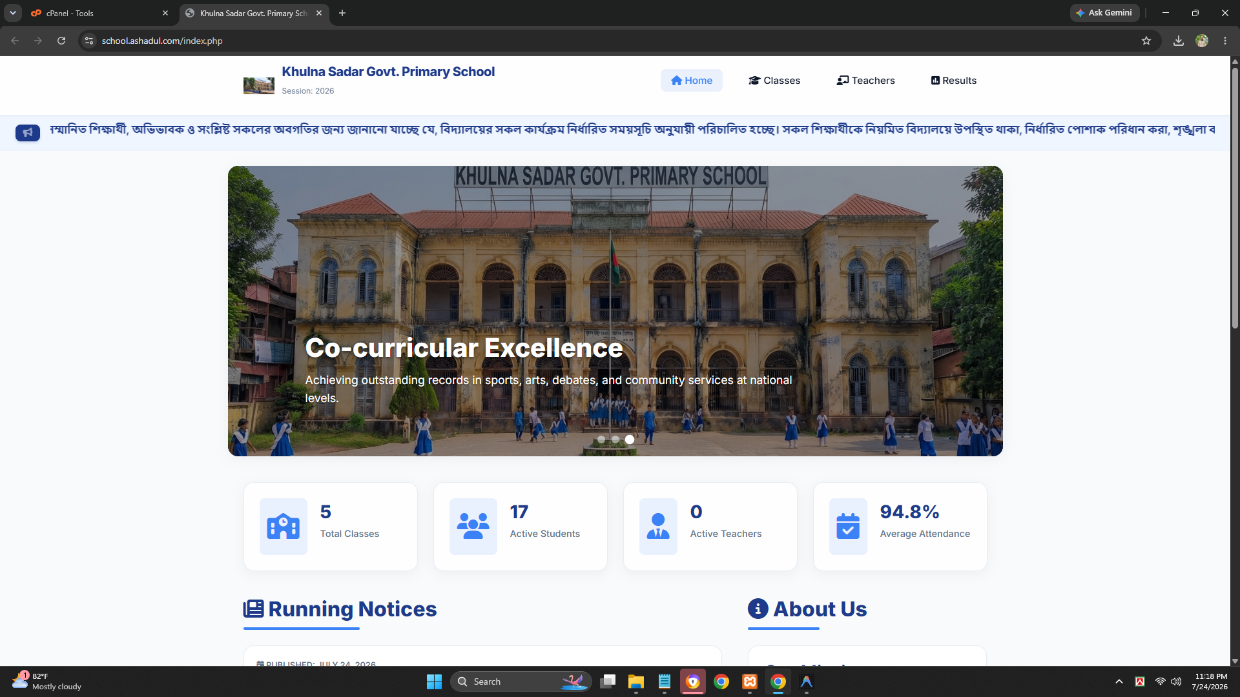This screenshot has width=1240, height=697.
Task: Open the volume speaker tray icon
Action: (1176, 682)
